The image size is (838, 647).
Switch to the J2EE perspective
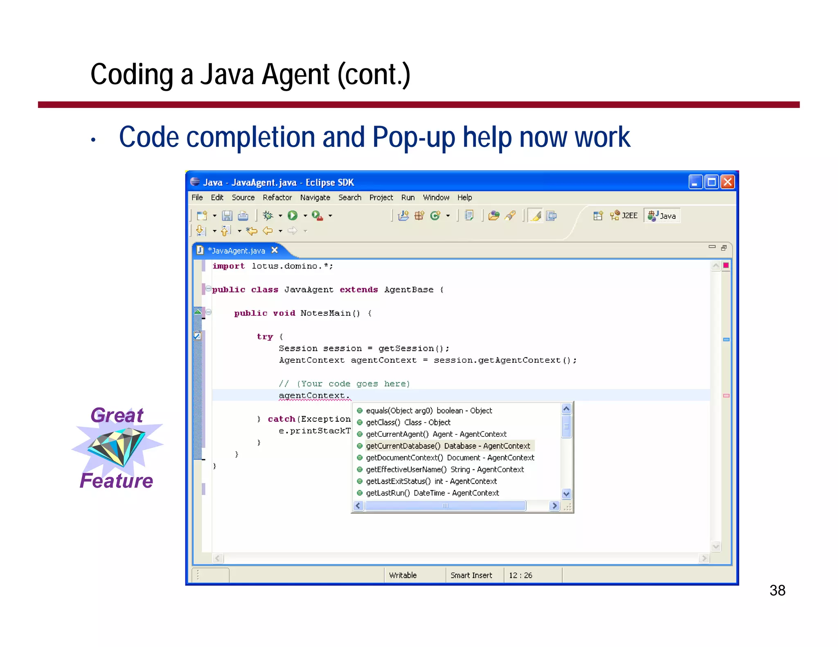point(624,216)
